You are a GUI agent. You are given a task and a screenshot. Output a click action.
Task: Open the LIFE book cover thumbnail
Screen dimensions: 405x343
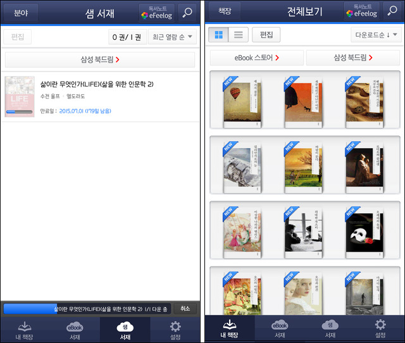point(20,97)
